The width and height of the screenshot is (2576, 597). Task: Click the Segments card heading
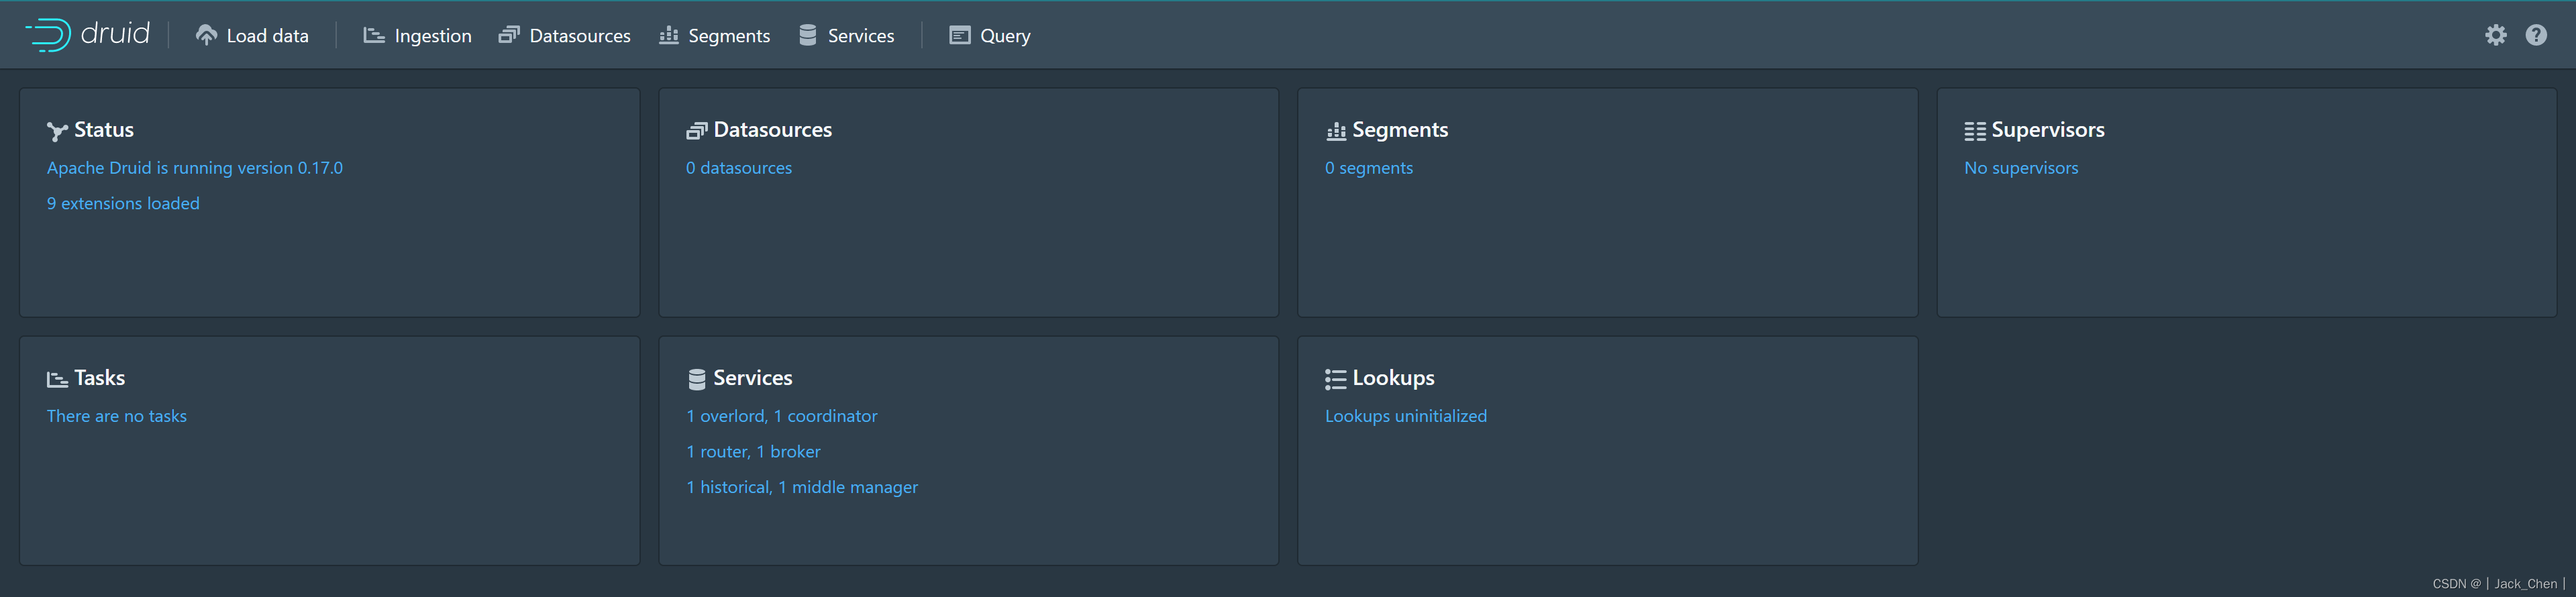[x=1400, y=130]
